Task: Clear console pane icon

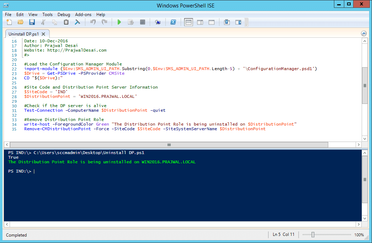Action: pyautogui.click(x=77, y=22)
